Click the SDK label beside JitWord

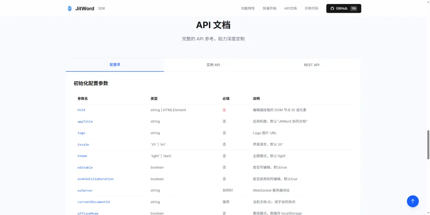click(102, 8)
